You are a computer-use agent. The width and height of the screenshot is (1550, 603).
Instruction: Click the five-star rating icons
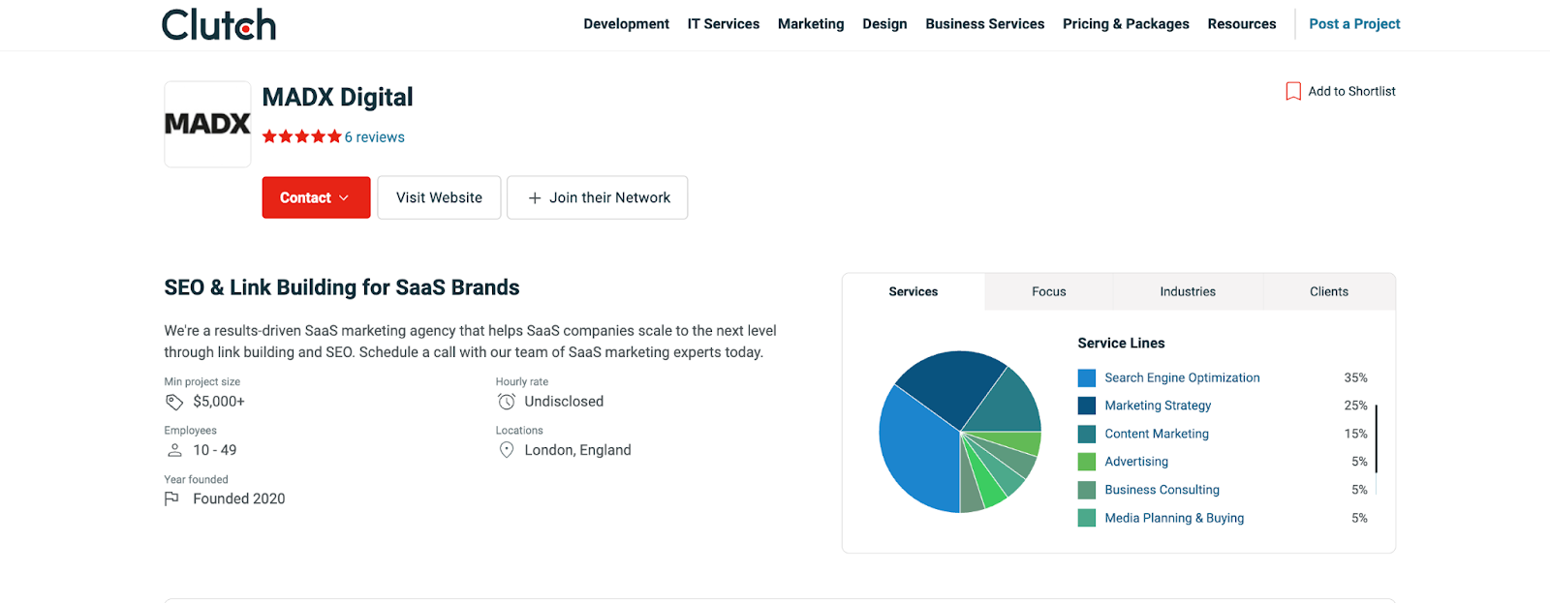coord(302,136)
